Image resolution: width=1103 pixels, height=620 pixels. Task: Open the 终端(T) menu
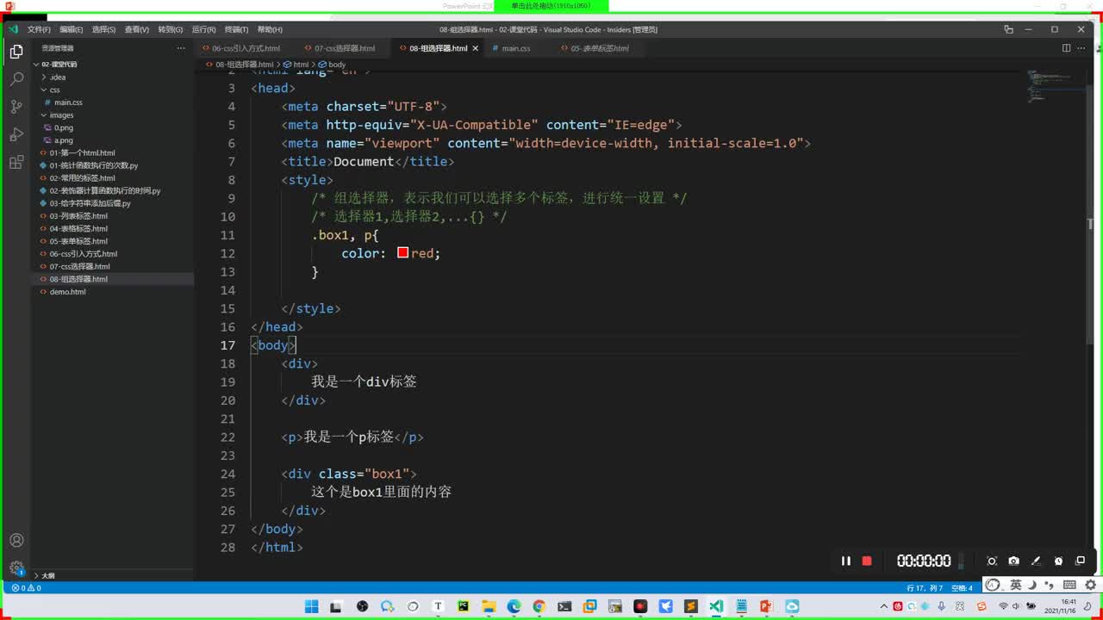[236, 29]
